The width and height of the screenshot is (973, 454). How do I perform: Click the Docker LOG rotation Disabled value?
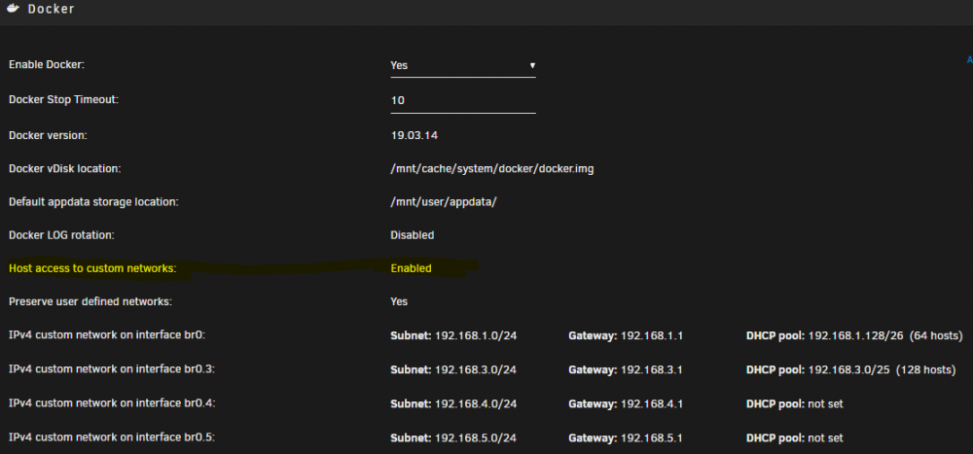point(412,235)
